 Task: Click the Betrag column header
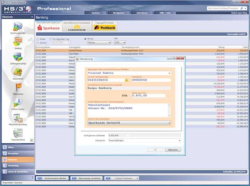[221, 47]
